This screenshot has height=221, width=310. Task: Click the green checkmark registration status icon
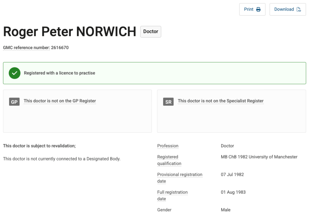point(15,73)
